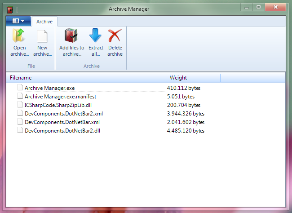Maximize the Archive Manager window
The image size is (292, 213).
coord(258,8)
